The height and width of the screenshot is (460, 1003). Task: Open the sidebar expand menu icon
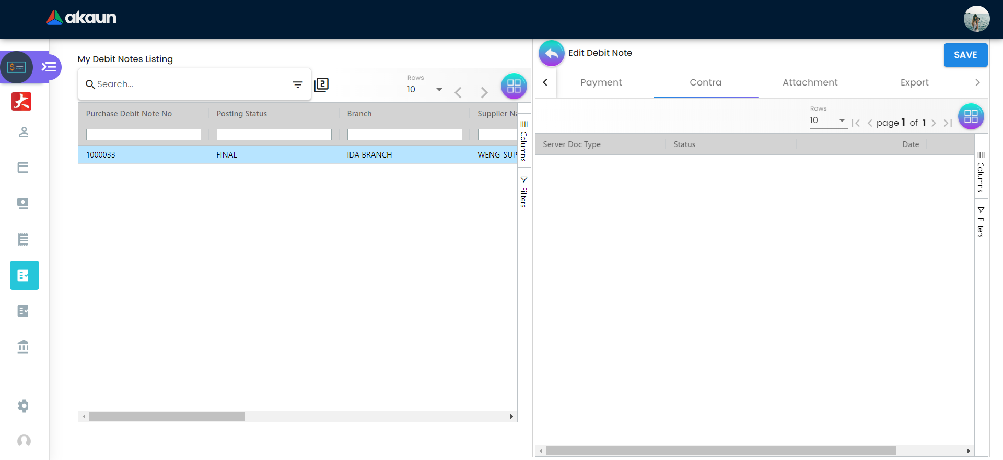coord(49,67)
